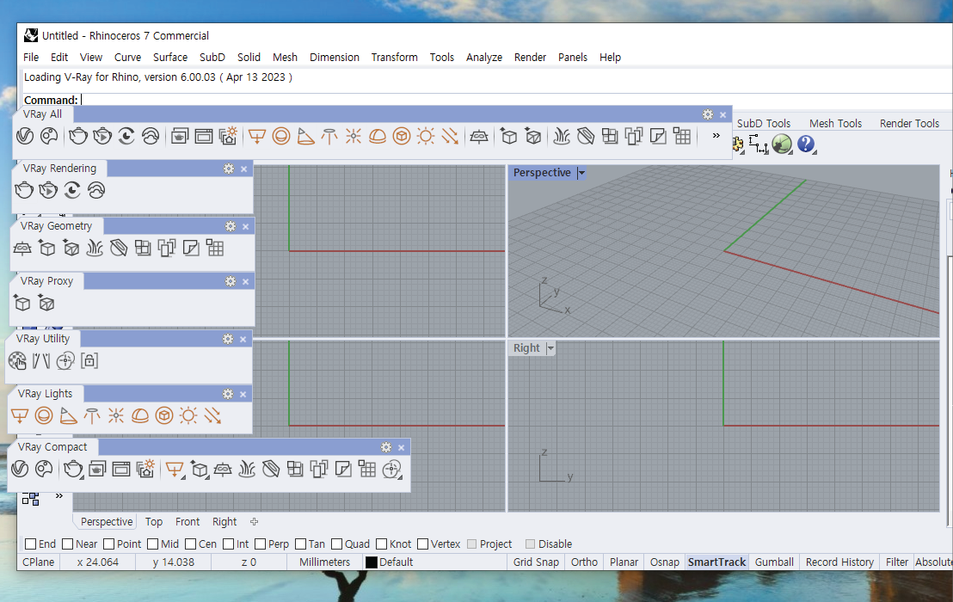Add a plane light from VRay Lights

click(x=20, y=415)
